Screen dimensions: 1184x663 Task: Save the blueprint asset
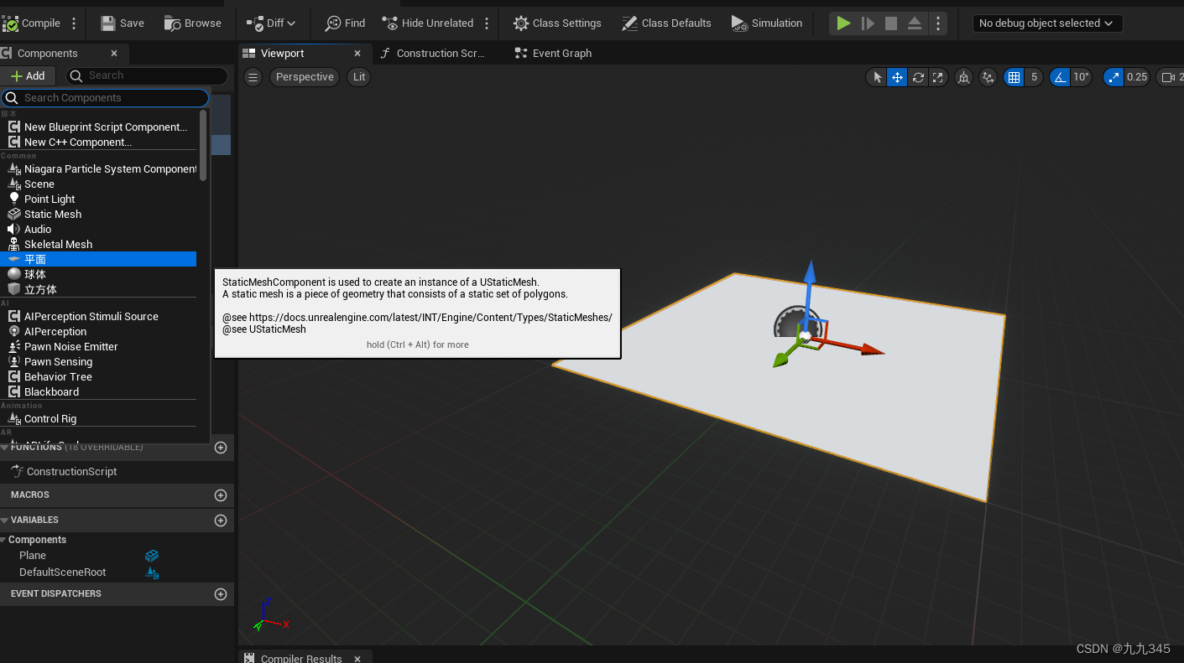point(123,23)
